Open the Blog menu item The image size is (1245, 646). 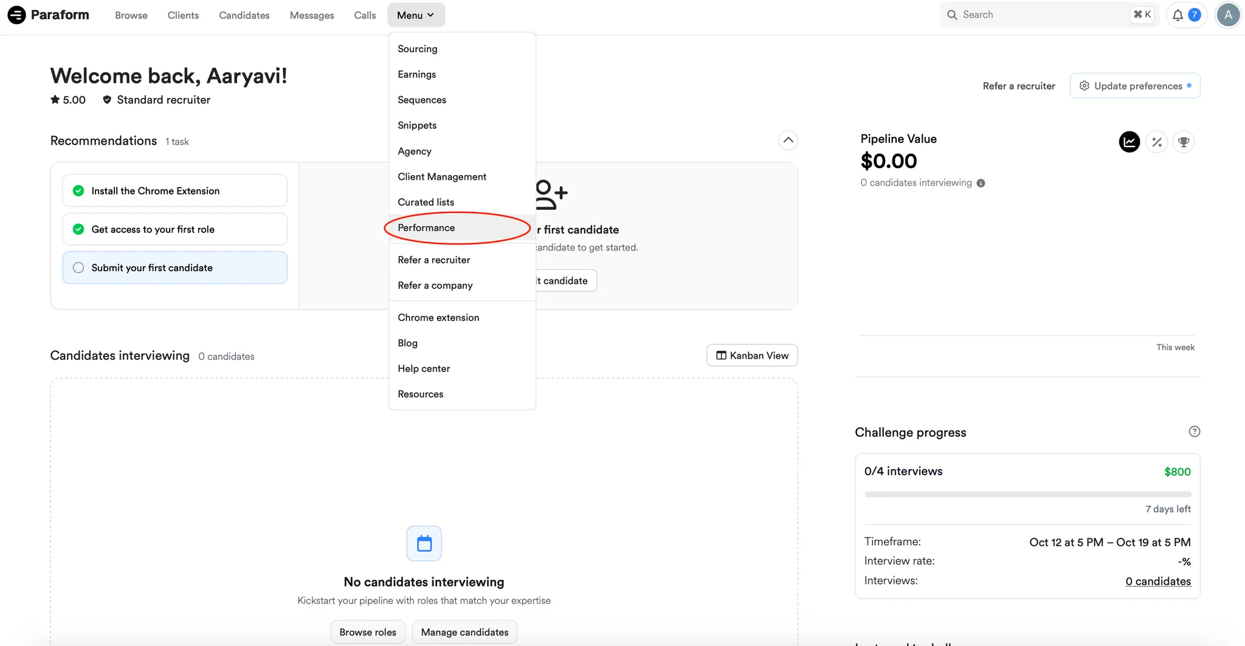[x=462, y=343]
